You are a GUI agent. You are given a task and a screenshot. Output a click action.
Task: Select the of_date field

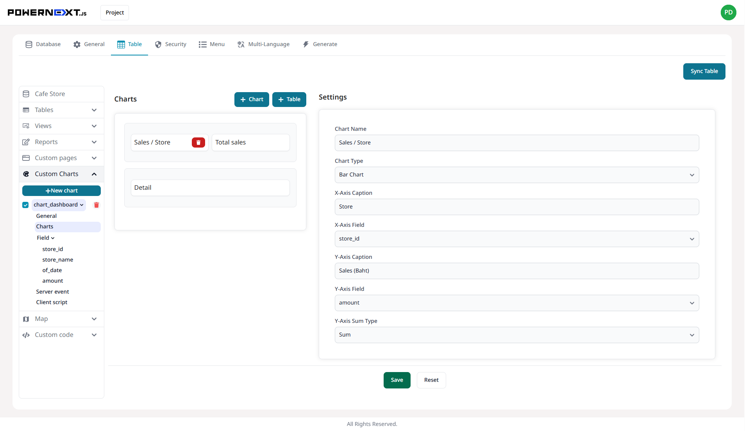tap(52, 271)
